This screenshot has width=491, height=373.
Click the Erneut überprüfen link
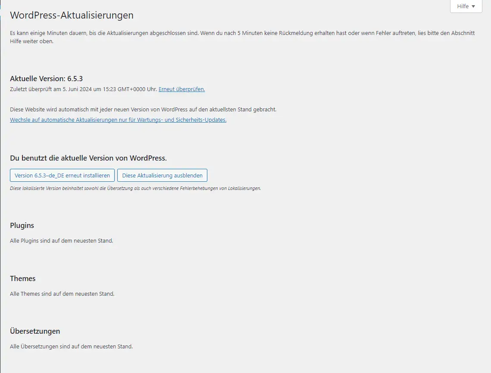(x=181, y=89)
